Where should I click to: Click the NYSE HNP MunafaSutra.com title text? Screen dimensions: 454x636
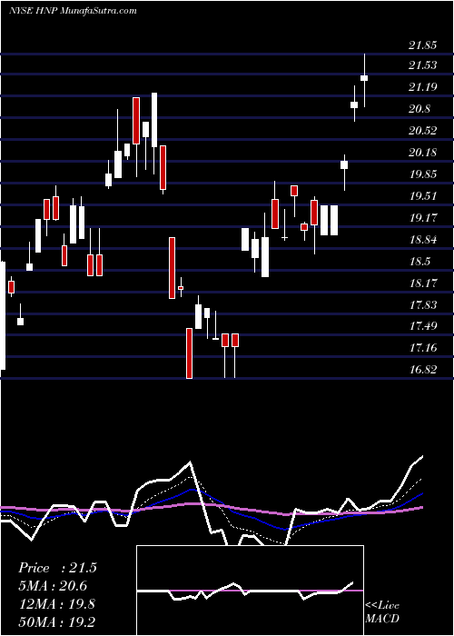tap(73, 11)
